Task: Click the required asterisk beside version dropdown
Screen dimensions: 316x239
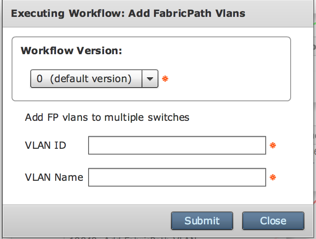Action: click(x=165, y=79)
